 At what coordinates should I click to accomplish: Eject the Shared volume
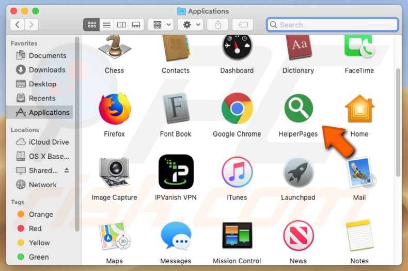coord(67,170)
